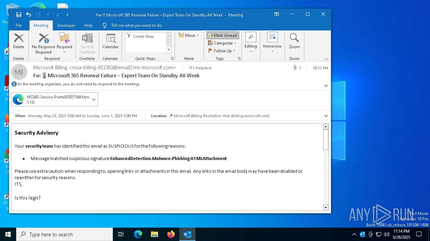Click the subject line Microsoft 365 Renewal Failure
This screenshot has height=241, width=430.
coord(116,76)
